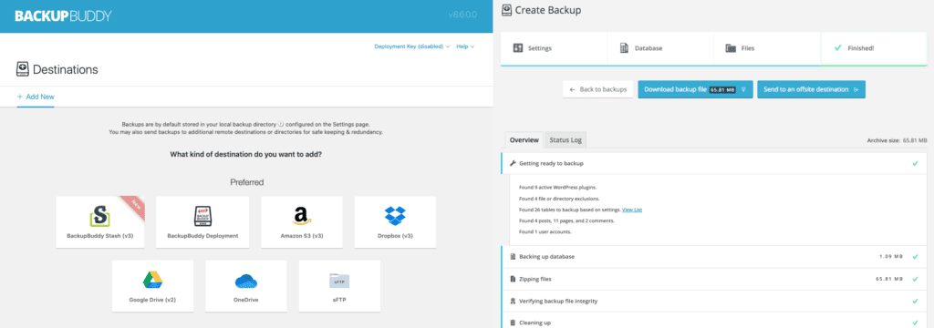Image resolution: width=934 pixels, height=328 pixels.
Task: Select the Files step
Action: point(766,48)
